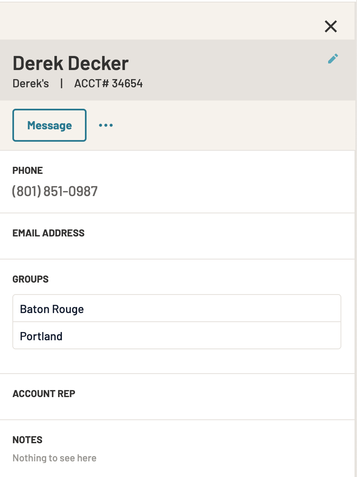The width and height of the screenshot is (357, 477).
Task: Click the Email Address section heading
Action: click(48, 233)
